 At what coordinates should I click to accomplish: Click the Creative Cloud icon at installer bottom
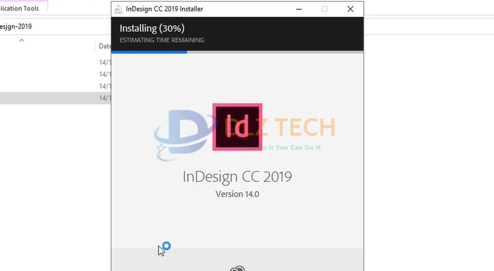click(237, 269)
